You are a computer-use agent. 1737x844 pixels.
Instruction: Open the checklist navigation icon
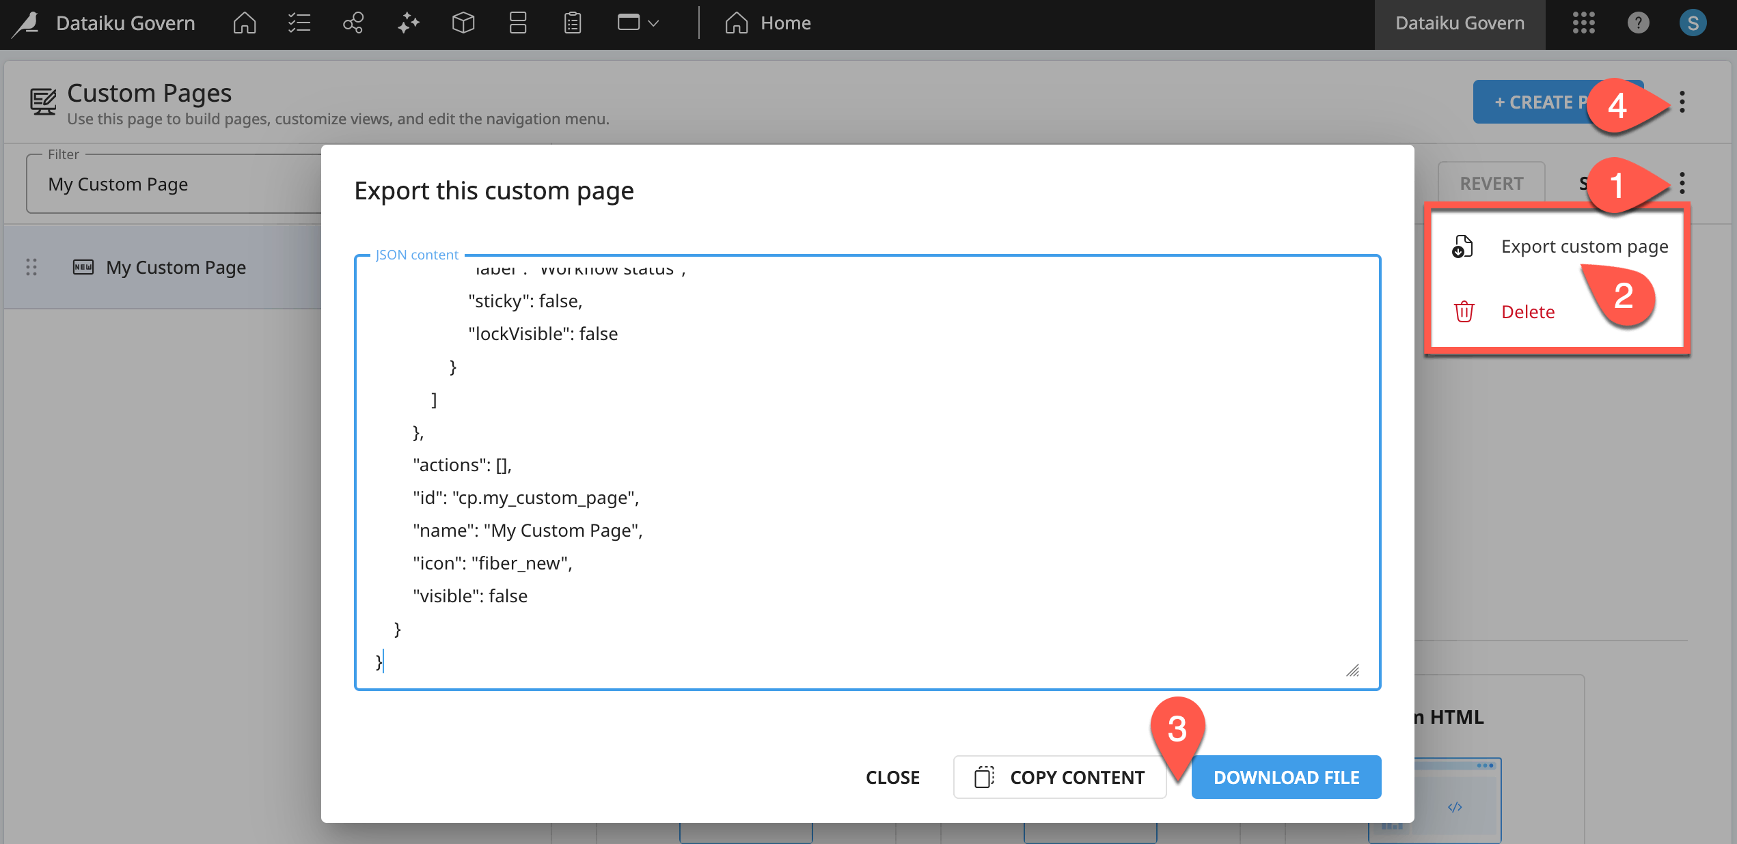(299, 23)
